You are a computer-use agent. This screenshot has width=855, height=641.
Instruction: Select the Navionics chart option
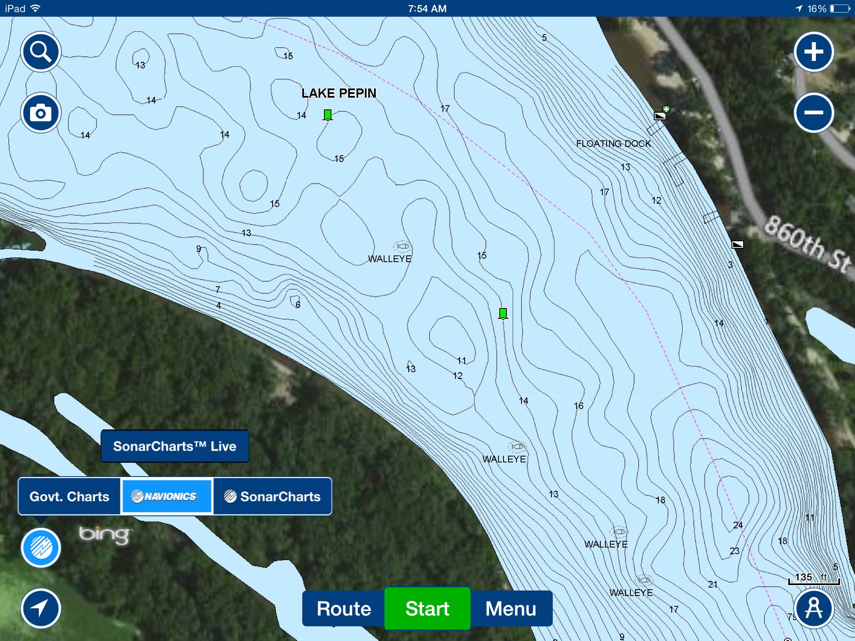167,496
